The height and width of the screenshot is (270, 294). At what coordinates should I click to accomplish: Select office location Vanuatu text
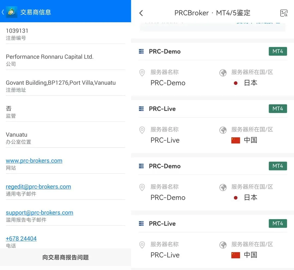click(17, 135)
